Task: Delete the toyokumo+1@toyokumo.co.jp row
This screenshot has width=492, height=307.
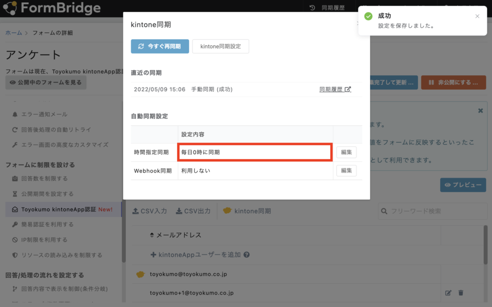Action: tap(461, 293)
